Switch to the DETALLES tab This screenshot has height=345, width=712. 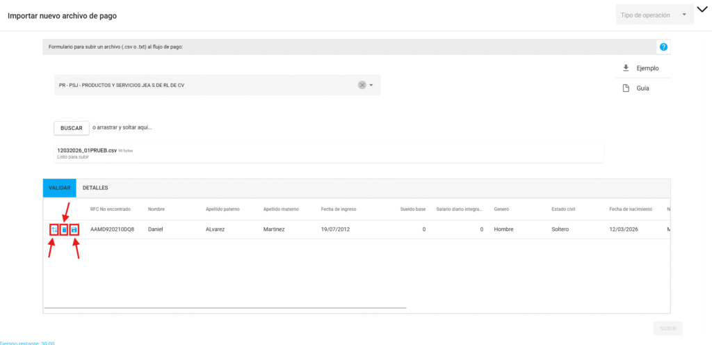pos(95,188)
